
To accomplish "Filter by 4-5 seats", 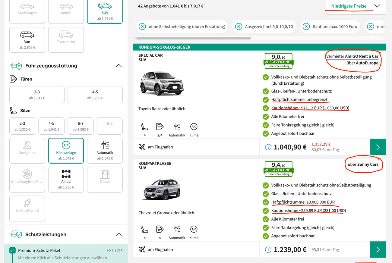I will [x=51, y=126].
